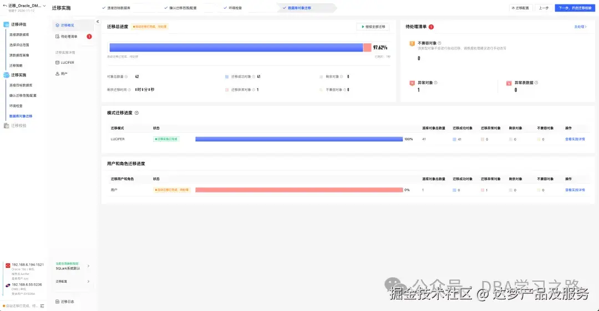Click the red badge beside 待处理清单 heading
The height and width of the screenshot is (311, 599).
point(431,27)
